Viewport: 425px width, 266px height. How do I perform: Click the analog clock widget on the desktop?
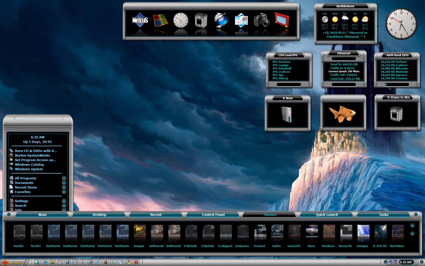coord(401,24)
